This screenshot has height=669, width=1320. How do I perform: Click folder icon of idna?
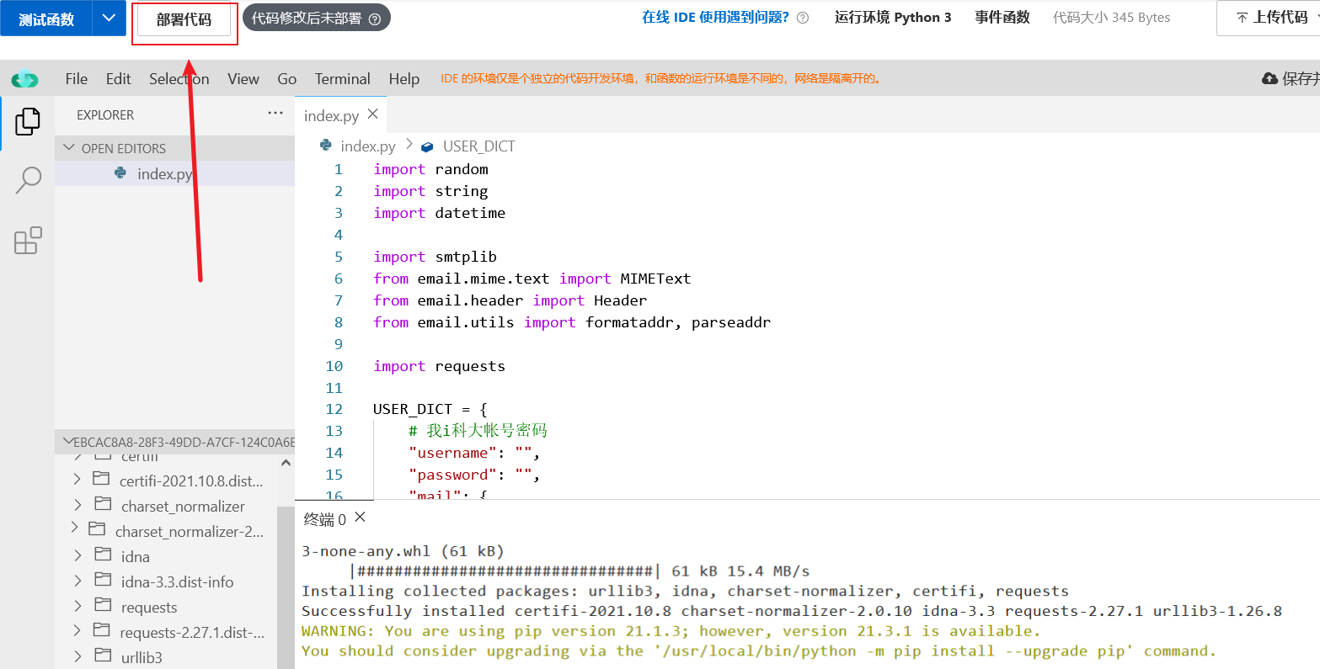103,555
